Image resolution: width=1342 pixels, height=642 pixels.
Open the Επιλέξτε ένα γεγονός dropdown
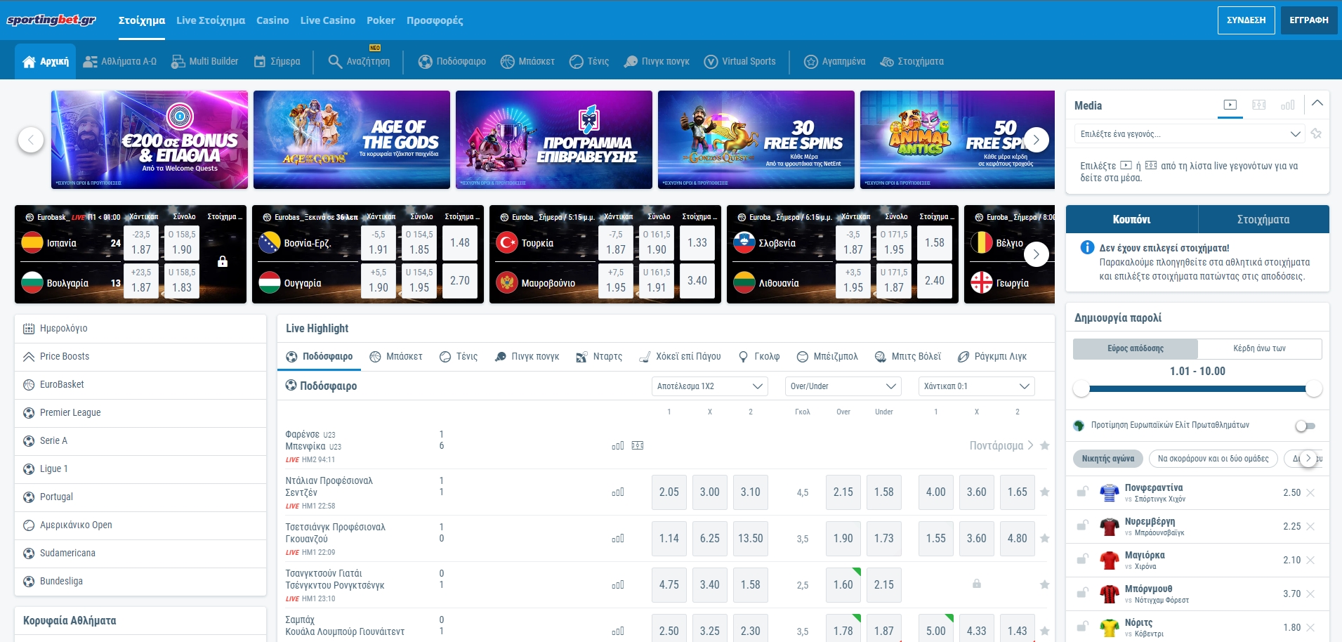click(x=1190, y=134)
